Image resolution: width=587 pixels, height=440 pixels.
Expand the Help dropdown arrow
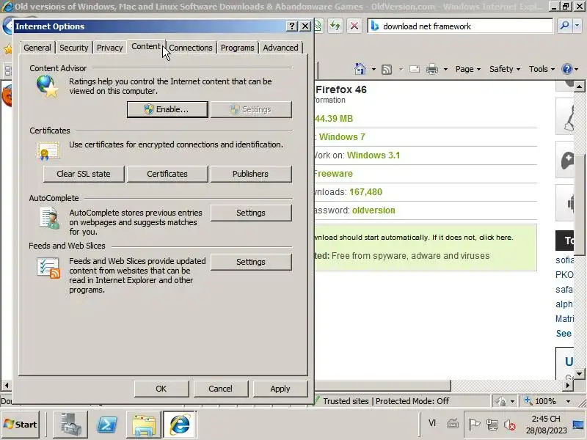coord(576,69)
